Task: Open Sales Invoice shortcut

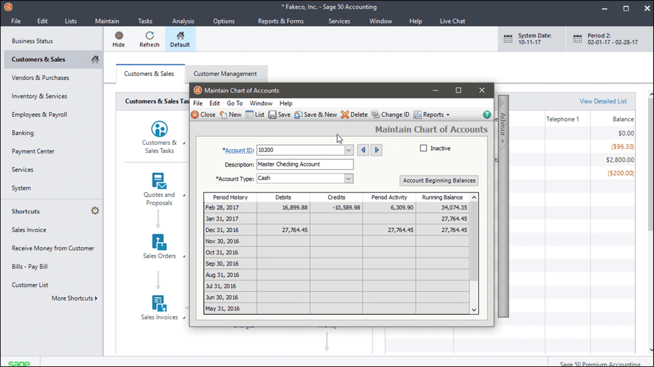Action: click(29, 229)
